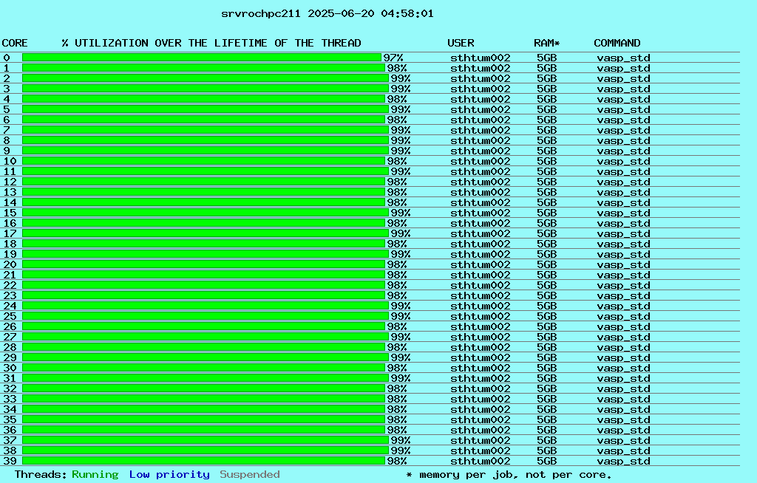Click the 99% value on core 31
Screen dimensions: 757x483
[400, 378]
